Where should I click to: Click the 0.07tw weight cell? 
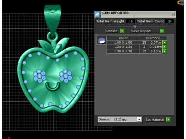pos(156,42)
